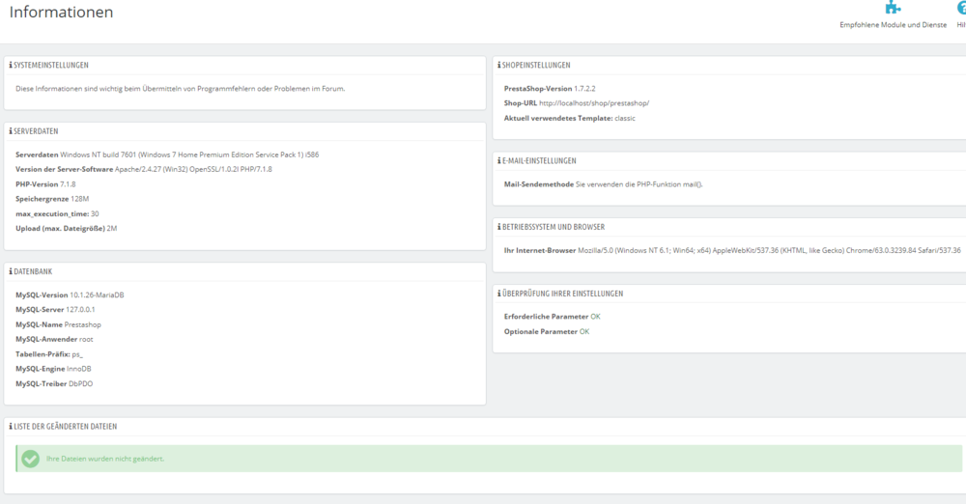Screen dimensions: 966x504
Task: Click the MySQL-Name Prestashop line
Action: [59, 324]
